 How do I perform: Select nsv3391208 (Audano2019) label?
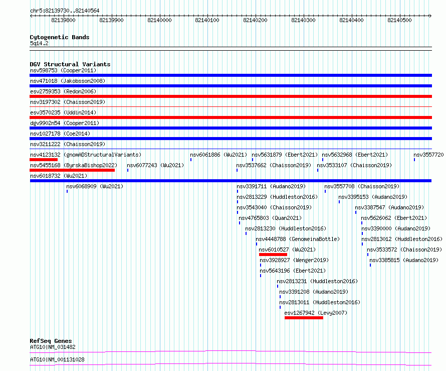(x=314, y=292)
